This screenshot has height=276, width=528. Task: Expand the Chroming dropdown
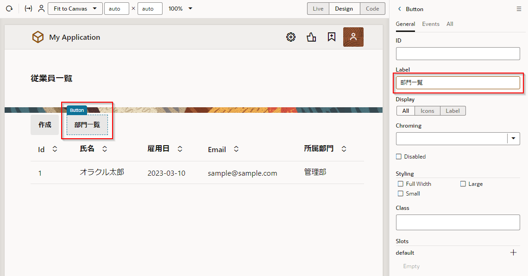tap(514, 139)
